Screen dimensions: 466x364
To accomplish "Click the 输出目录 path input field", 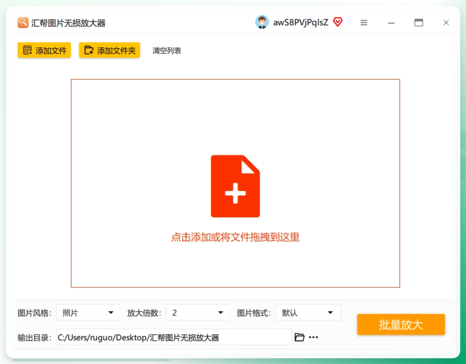I will pos(174,337).
